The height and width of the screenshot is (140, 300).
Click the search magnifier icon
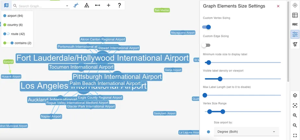pyautogui.click(x=15, y=6)
